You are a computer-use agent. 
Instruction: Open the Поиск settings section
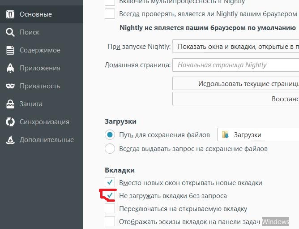[42, 32]
